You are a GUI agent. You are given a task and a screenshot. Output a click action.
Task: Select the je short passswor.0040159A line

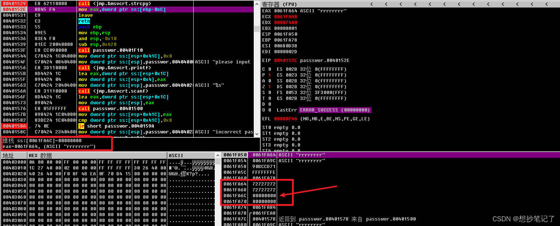coord(127,126)
